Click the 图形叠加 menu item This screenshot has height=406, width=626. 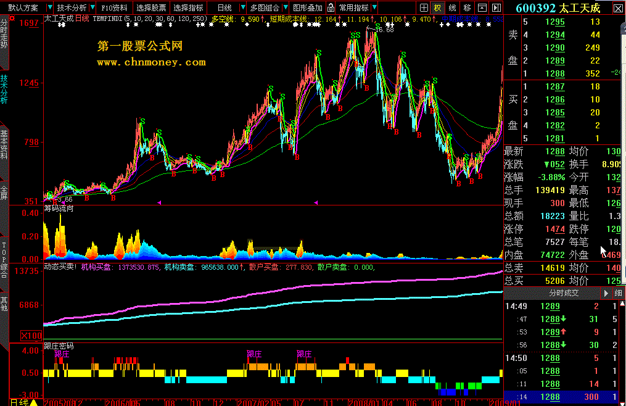307,7
